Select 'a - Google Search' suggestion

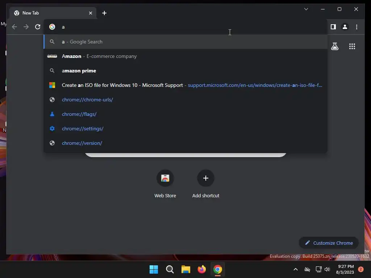click(186, 42)
